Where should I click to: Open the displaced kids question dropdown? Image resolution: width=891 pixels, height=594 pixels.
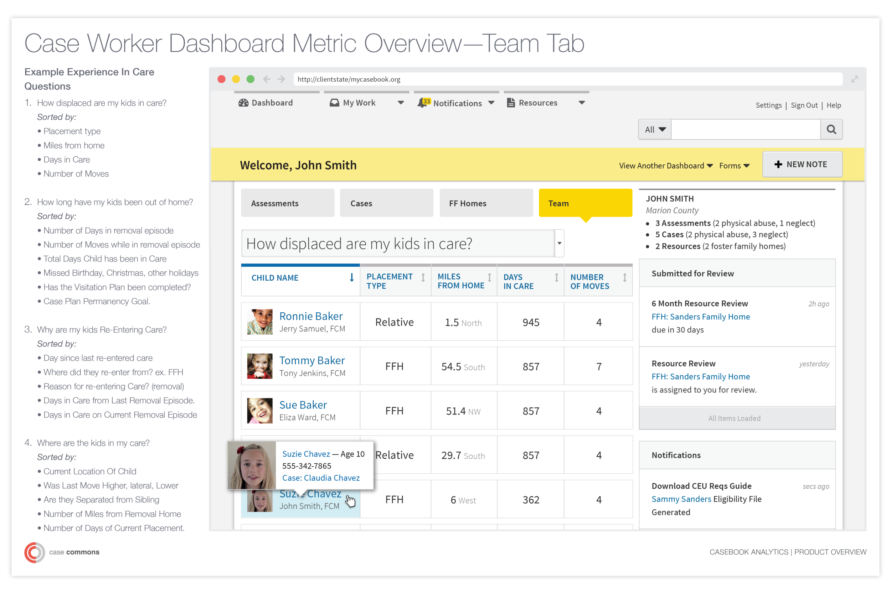pos(559,243)
